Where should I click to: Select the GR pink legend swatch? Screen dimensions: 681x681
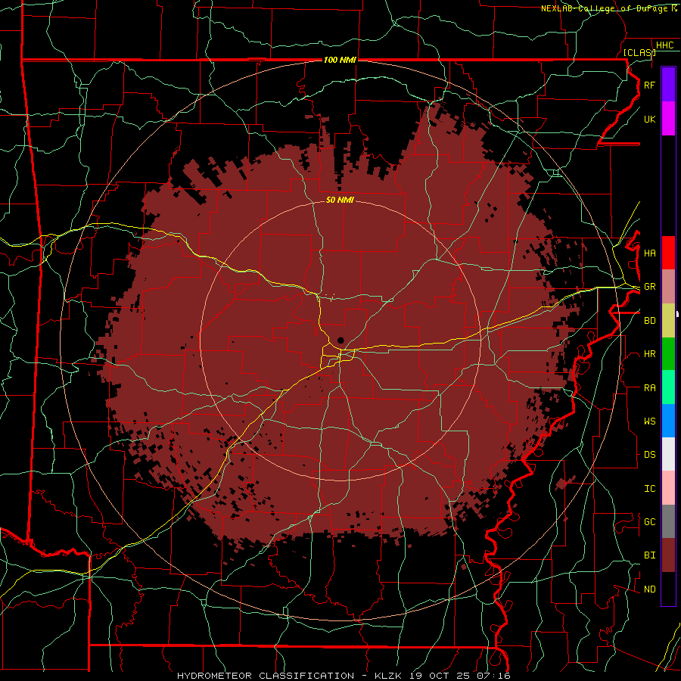tap(668, 286)
